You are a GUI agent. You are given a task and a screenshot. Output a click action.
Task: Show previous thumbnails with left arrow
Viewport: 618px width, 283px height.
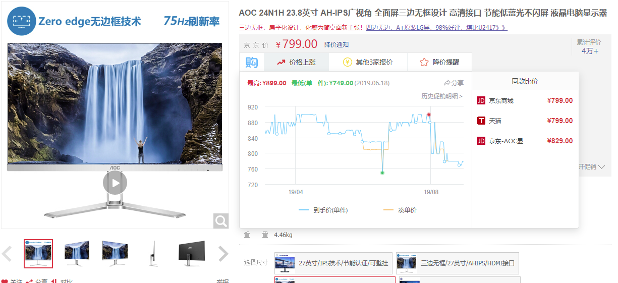tap(7, 254)
